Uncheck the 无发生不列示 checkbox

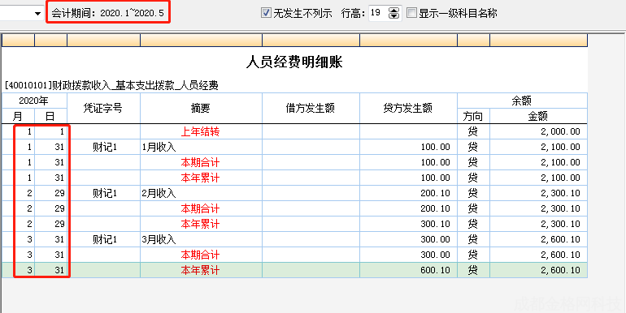[266, 13]
